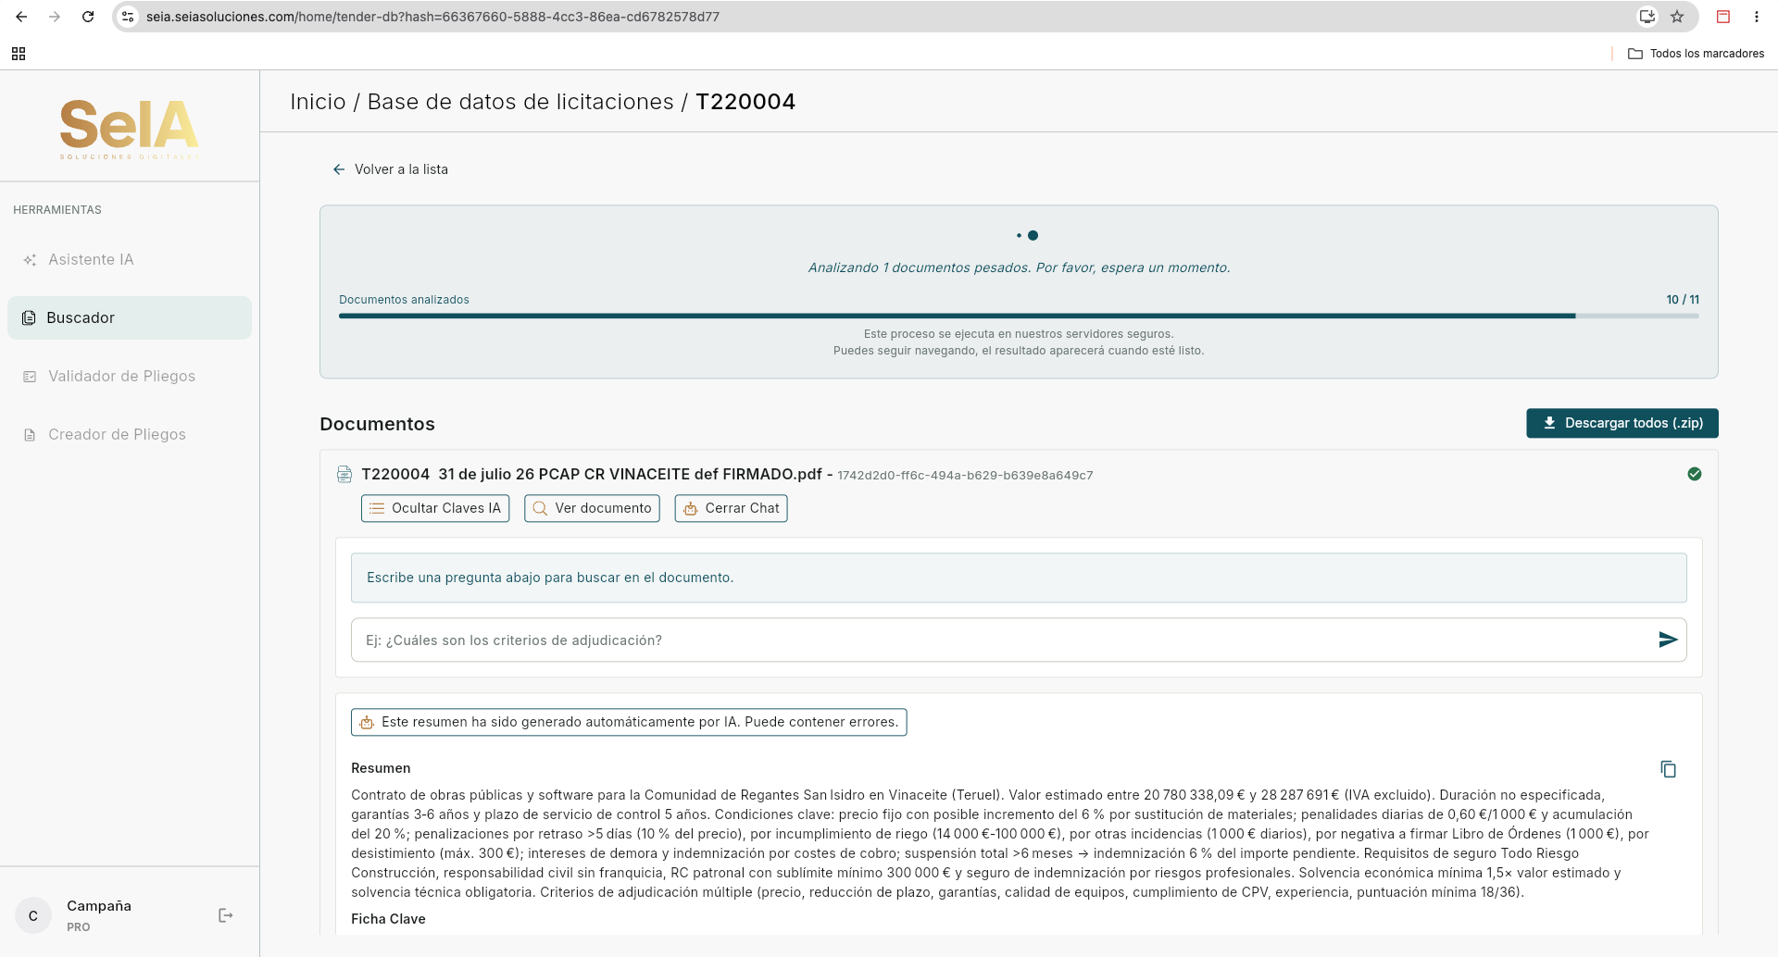Click the PDF document file icon
The width and height of the screenshot is (1778, 957).
point(344,474)
